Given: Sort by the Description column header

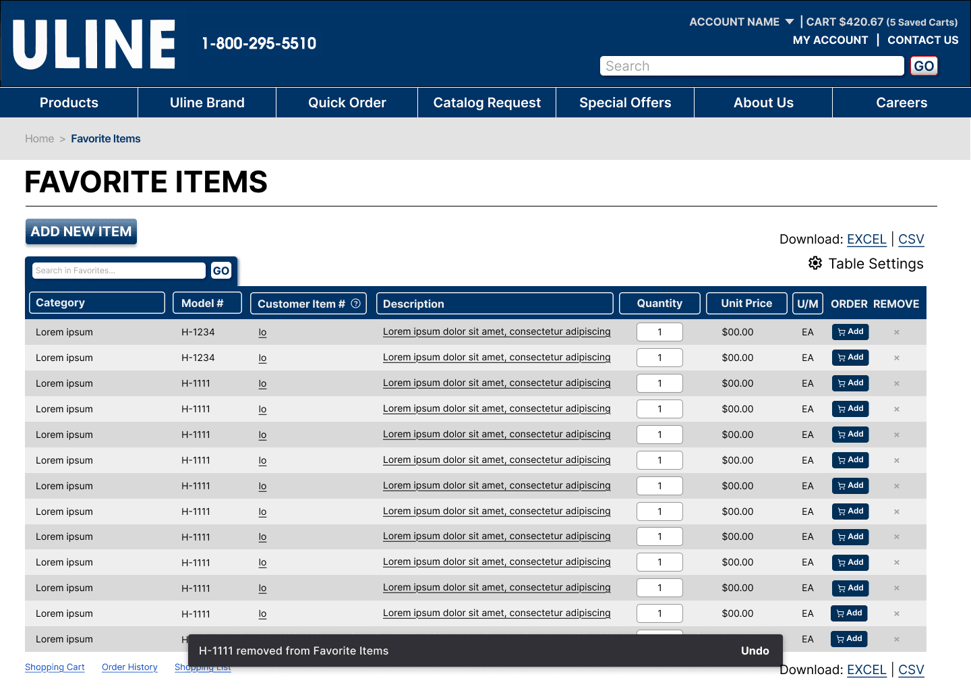Looking at the screenshot, I should (x=495, y=304).
